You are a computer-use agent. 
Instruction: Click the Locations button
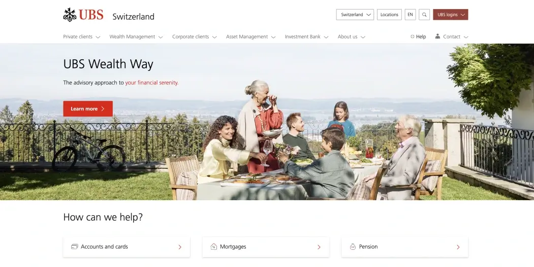coord(389,15)
